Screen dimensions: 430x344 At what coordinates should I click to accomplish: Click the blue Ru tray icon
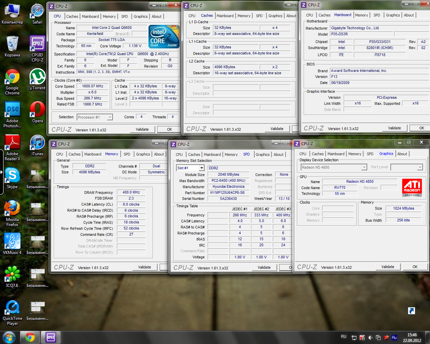[x=394, y=338]
